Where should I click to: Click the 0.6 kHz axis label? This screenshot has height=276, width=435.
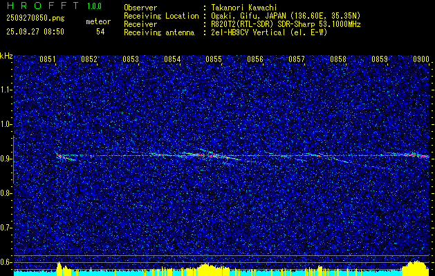pyautogui.click(x=6, y=262)
